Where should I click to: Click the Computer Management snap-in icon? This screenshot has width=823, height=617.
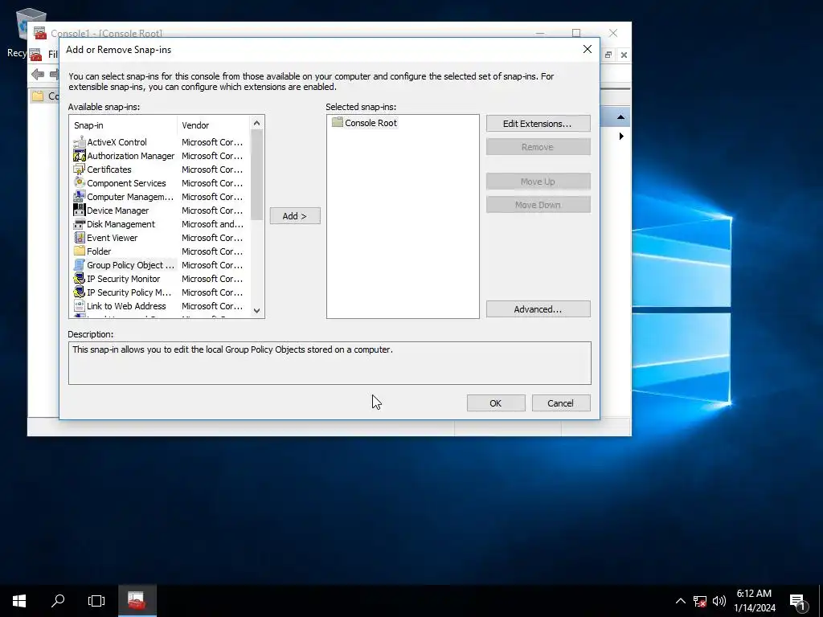click(80, 196)
